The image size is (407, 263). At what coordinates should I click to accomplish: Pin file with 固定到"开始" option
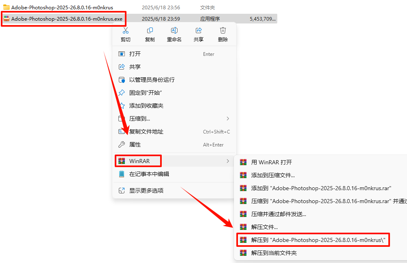[174, 93]
